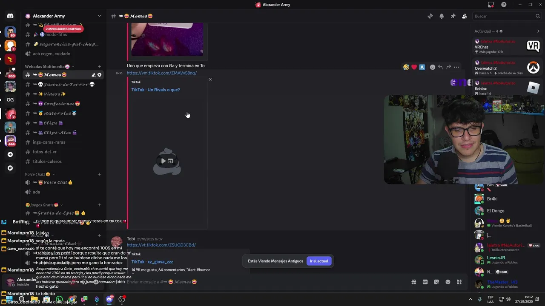545x306 pixels.
Task: Open notification settings bell in channel header
Action: coord(442,16)
